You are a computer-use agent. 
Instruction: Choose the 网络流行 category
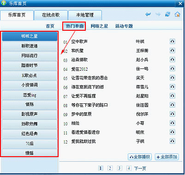30,56
